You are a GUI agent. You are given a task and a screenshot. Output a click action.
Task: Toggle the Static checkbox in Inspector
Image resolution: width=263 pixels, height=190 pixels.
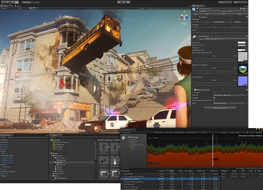click(x=241, y=8)
